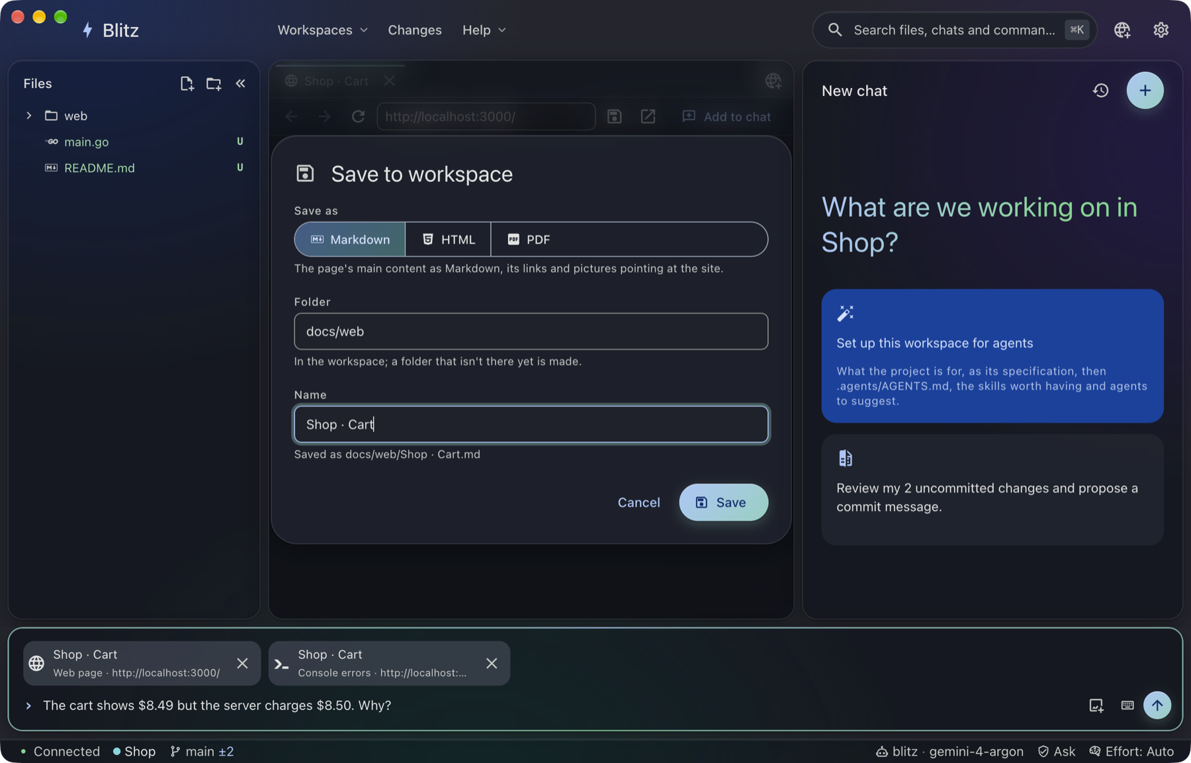Viewport: 1191px width, 763px height.
Task: Click the save page icon in browser toolbar
Action: (615, 116)
